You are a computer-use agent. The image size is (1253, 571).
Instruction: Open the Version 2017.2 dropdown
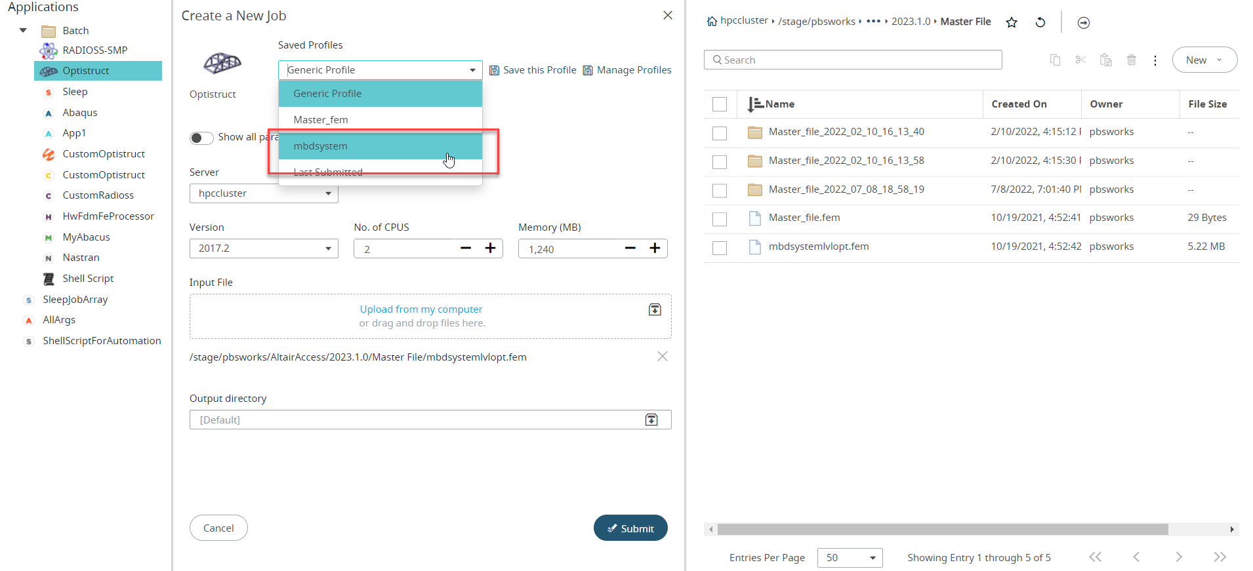click(264, 248)
